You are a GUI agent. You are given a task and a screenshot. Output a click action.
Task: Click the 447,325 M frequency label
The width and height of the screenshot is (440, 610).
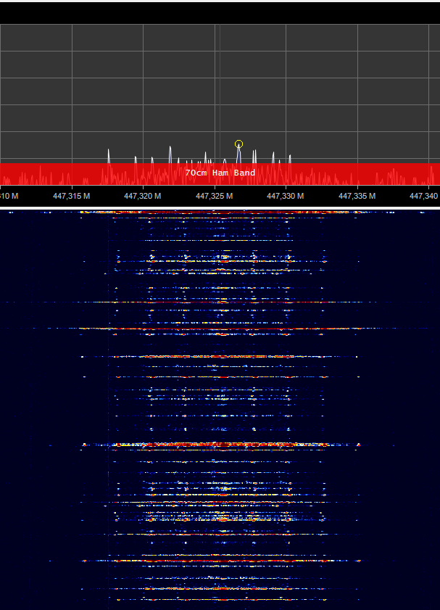[214, 196]
